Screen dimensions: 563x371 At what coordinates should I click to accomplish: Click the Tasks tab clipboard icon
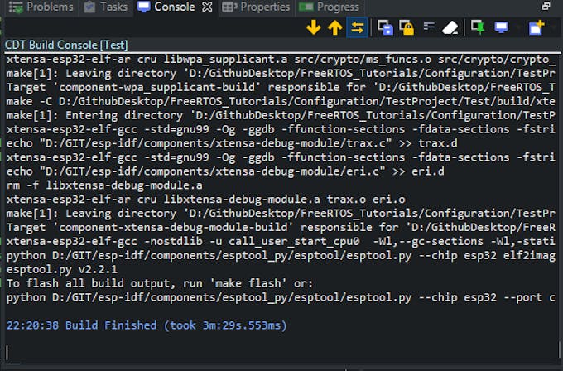click(x=89, y=7)
